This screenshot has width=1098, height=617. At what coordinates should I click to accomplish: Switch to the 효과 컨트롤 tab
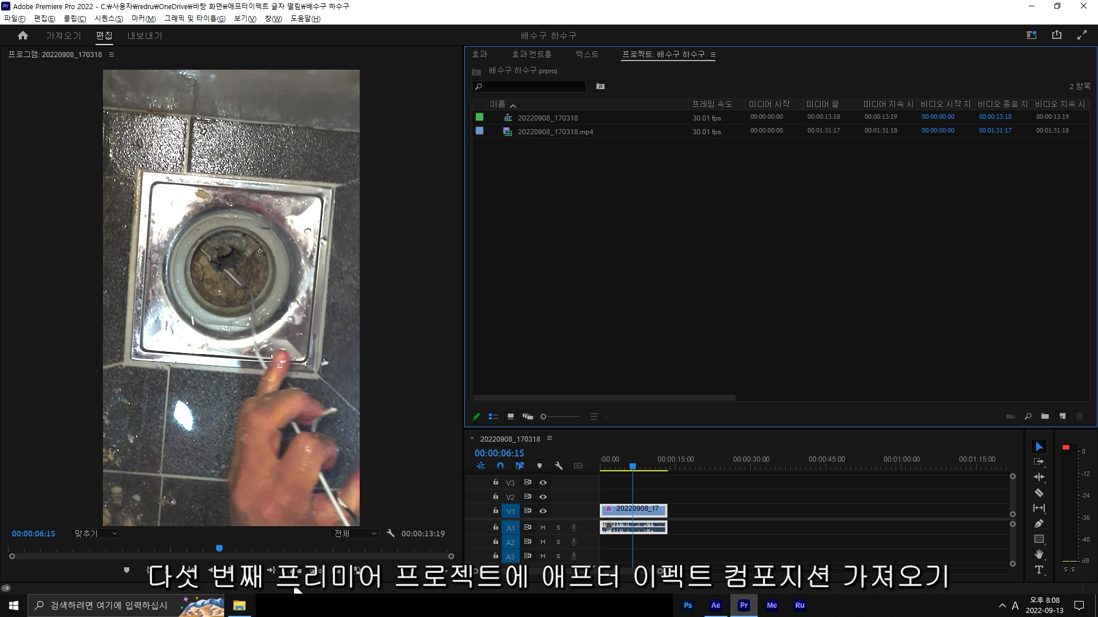pos(531,54)
